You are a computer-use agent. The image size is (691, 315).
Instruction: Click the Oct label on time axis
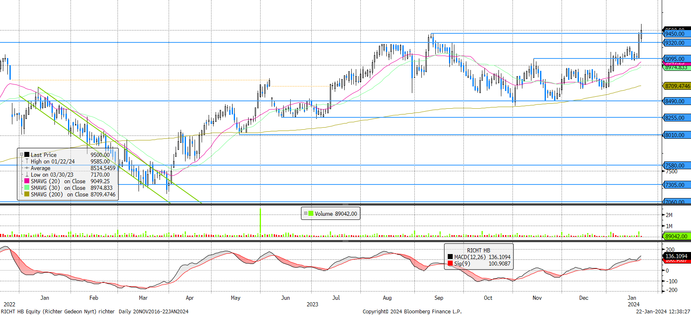coord(488,298)
